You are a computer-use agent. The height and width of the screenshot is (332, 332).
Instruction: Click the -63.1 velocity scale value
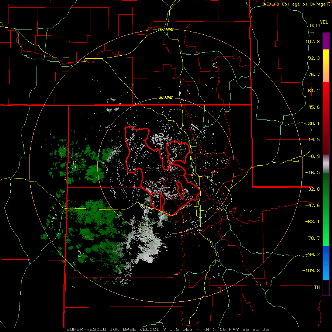click(x=312, y=222)
